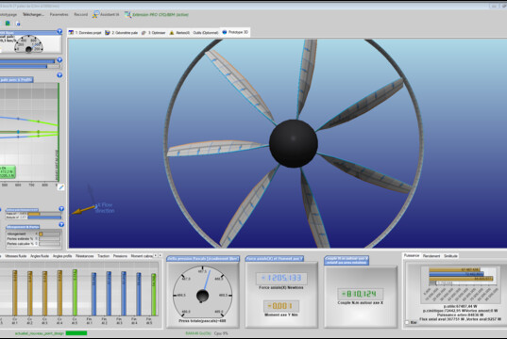Viewport: 507px width, 339px height.
Task: Click the Données projet tab icon
Action: [x=71, y=32]
